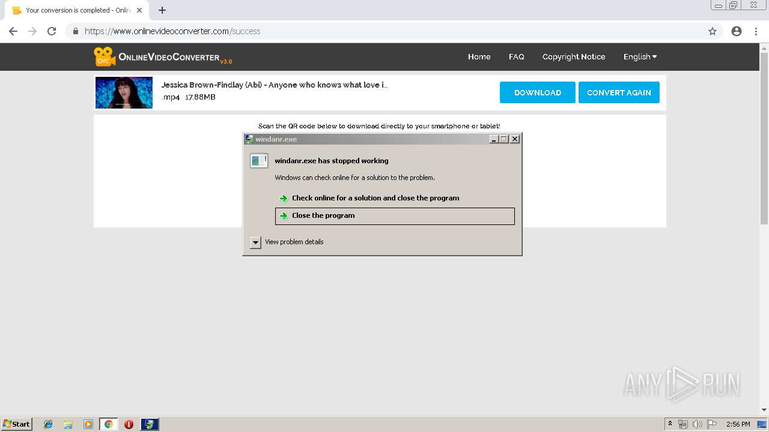Open the Chrome profile account icon

[737, 31]
